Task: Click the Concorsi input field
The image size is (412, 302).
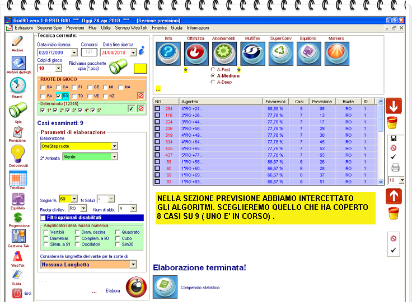Action: pos(89,52)
